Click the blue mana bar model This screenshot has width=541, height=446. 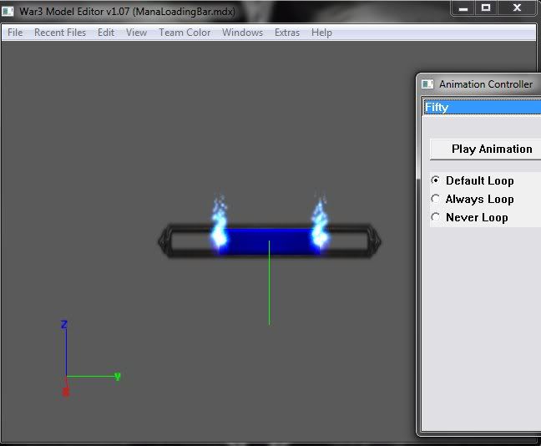(269, 241)
